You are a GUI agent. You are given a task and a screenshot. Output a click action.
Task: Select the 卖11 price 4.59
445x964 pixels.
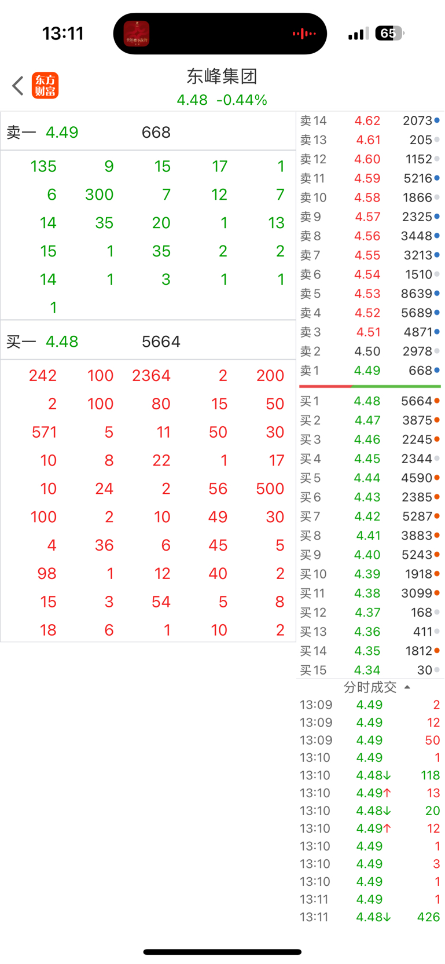(x=367, y=178)
